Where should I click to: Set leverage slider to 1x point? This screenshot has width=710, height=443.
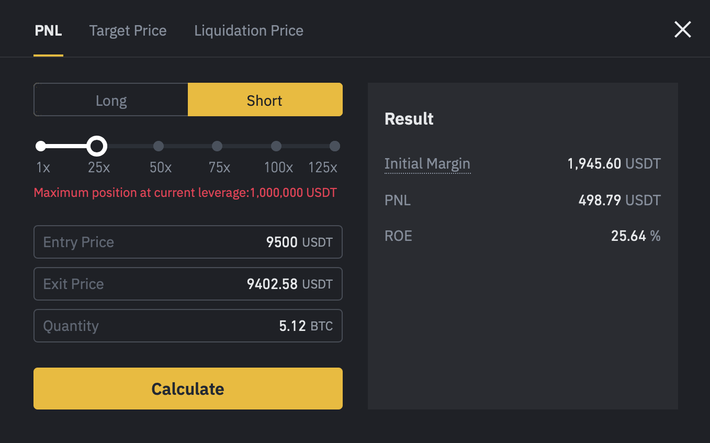pyautogui.click(x=41, y=146)
